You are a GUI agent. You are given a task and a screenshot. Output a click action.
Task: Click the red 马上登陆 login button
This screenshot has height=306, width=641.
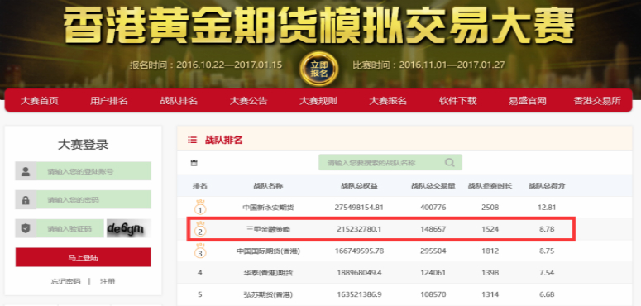(x=83, y=257)
